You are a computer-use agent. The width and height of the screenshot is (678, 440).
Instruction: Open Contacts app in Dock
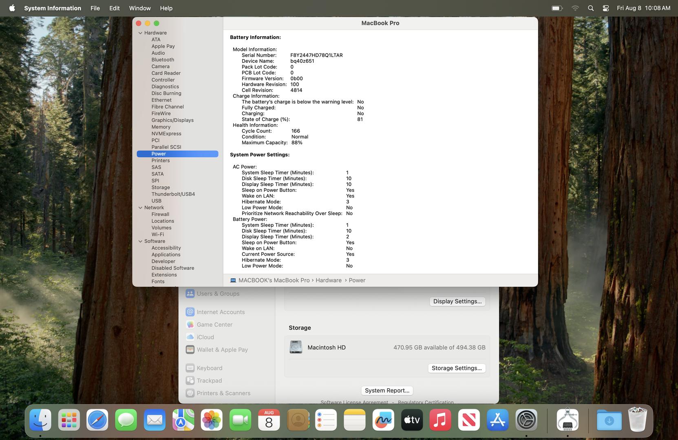[298, 420]
